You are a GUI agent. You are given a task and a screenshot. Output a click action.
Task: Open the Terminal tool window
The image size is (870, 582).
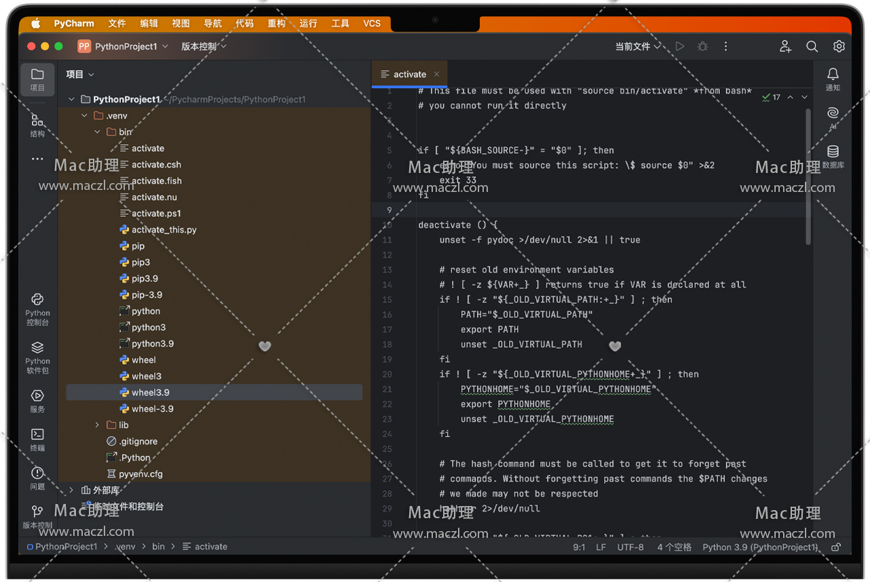click(x=37, y=435)
